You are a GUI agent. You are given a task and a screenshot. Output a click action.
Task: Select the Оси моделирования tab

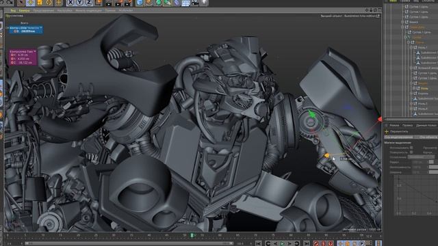[x=398, y=137]
